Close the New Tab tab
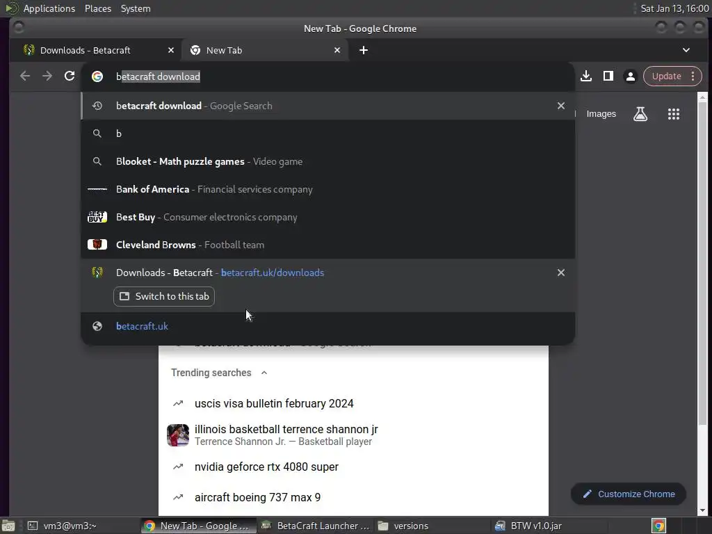 (337, 50)
